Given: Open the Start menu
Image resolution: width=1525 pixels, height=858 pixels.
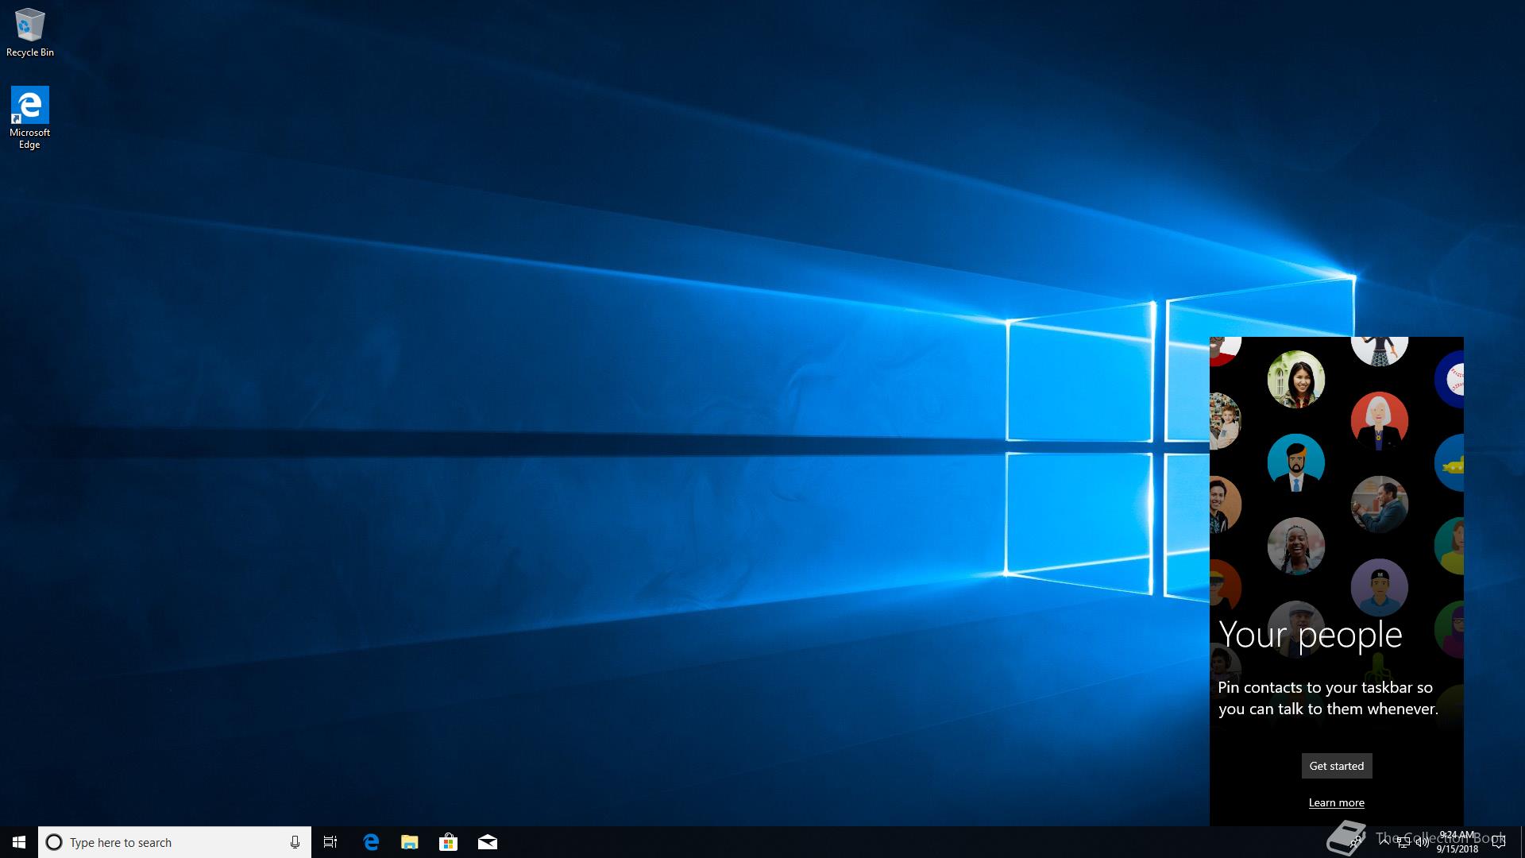Looking at the screenshot, I should (x=19, y=842).
